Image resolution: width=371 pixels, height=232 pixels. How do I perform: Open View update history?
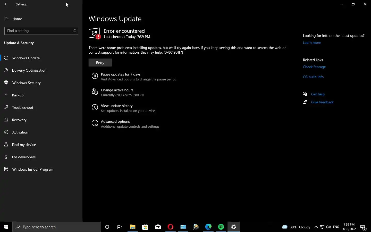coord(117,106)
